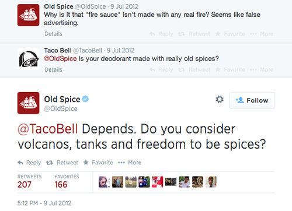Open the gear settings icon next to Follow
This screenshot has width=292, height=211.
coord(220,100)
